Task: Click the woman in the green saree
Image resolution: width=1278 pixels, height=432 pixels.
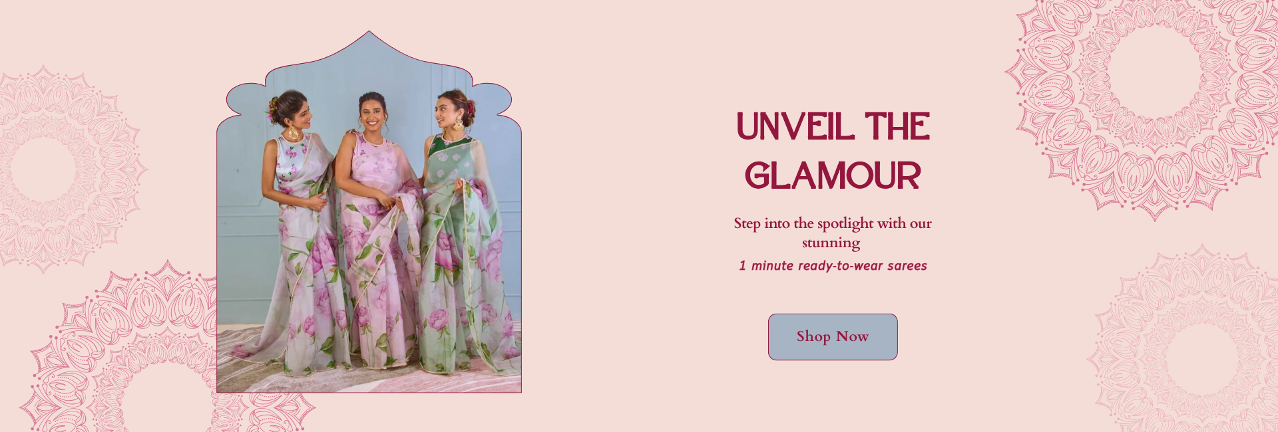Action: pos(466,233)
